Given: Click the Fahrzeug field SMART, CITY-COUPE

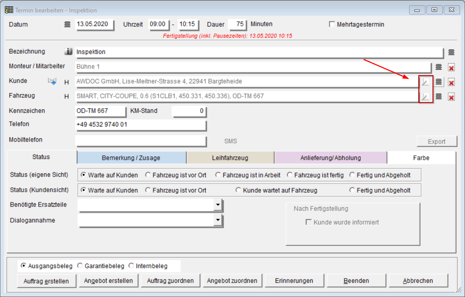Looking at the screenshot, I should point(247,97).
